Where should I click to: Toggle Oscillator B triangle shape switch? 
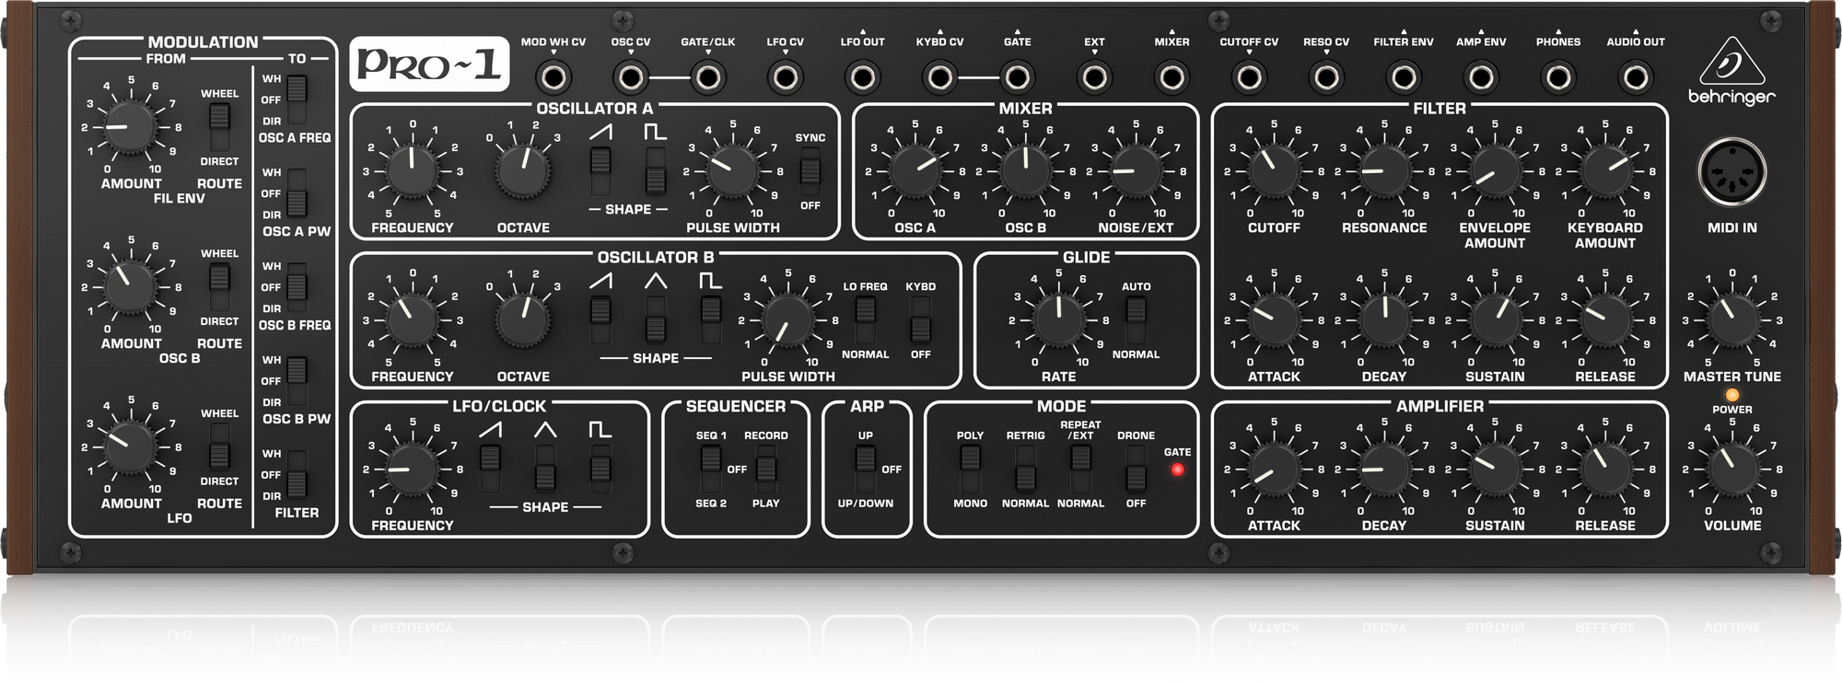coord(656,319)
